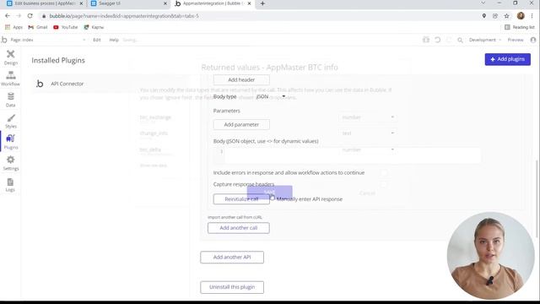This screenshot has height=304, width=540.
Task: Click the browser address bar URL
Action: (124, 16)
